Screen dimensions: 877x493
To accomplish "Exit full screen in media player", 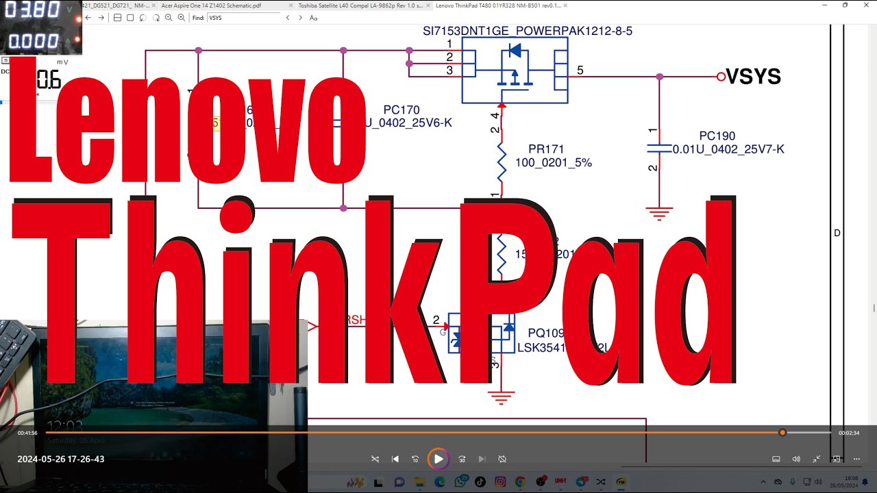I will (817, 459).
